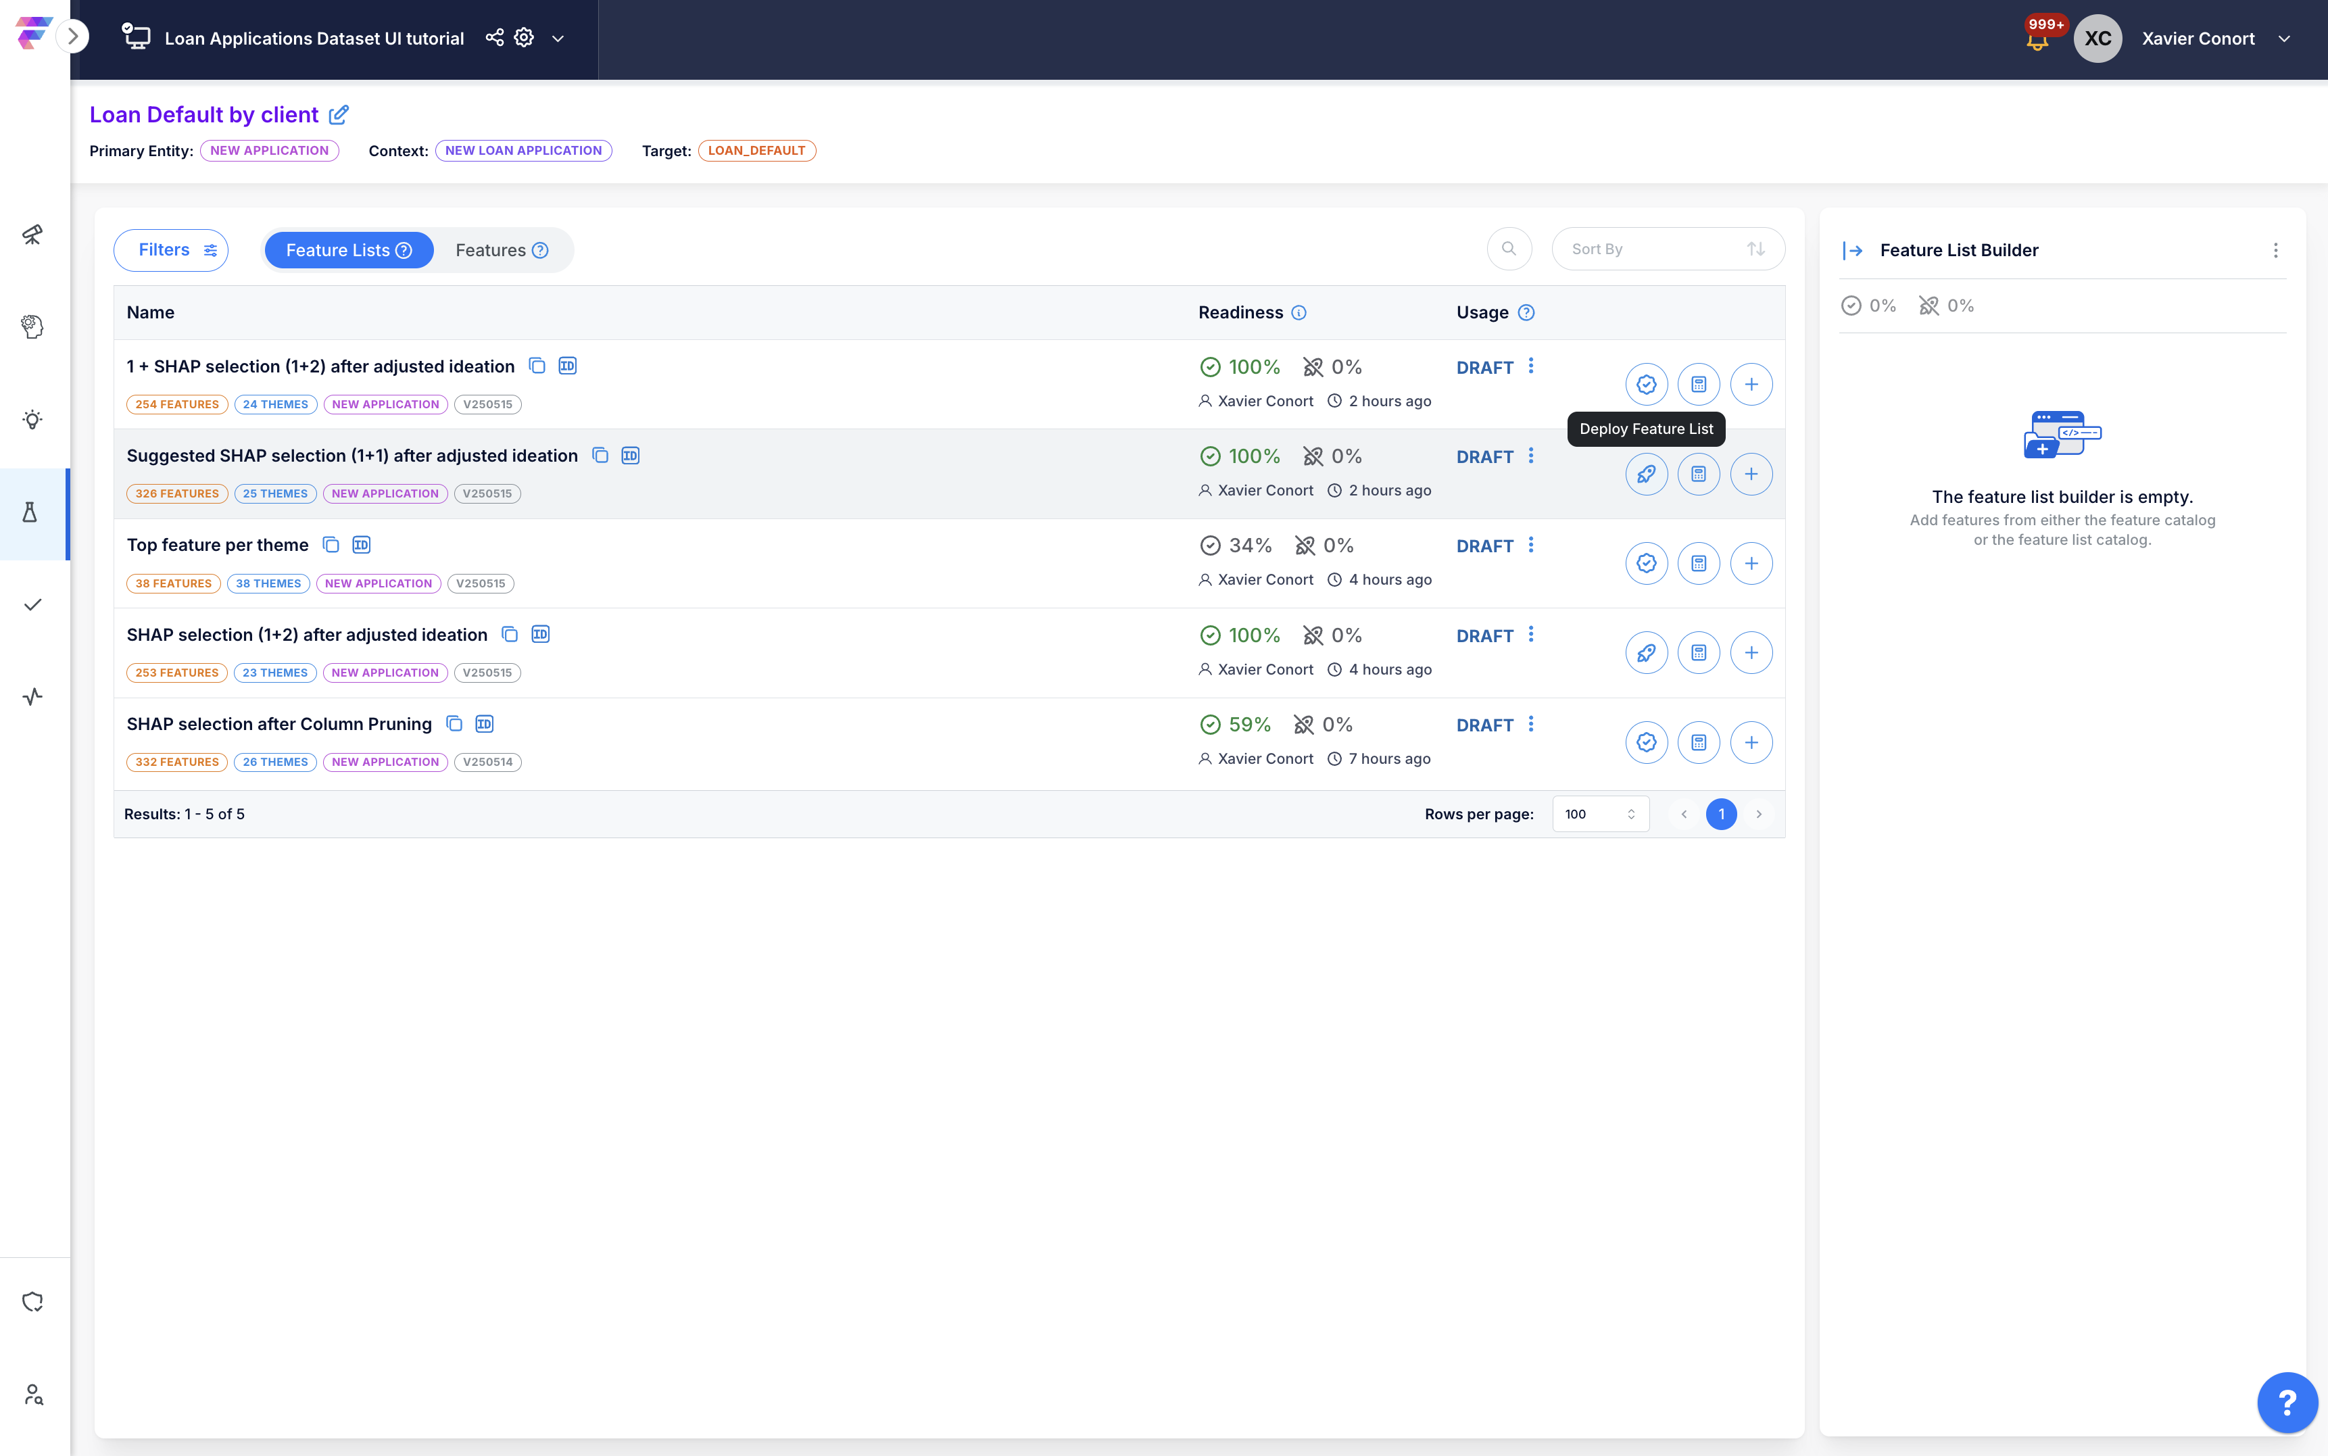
Task: Click the 38 THEMES tag
Action: (x=268, y=583)
